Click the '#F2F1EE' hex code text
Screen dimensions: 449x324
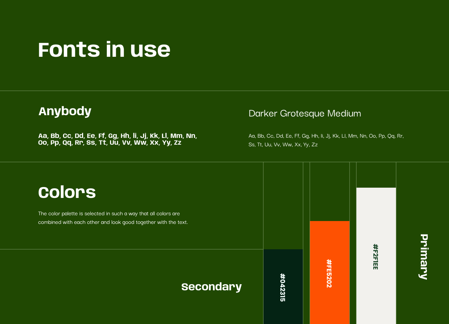click(x=376, y=257)
